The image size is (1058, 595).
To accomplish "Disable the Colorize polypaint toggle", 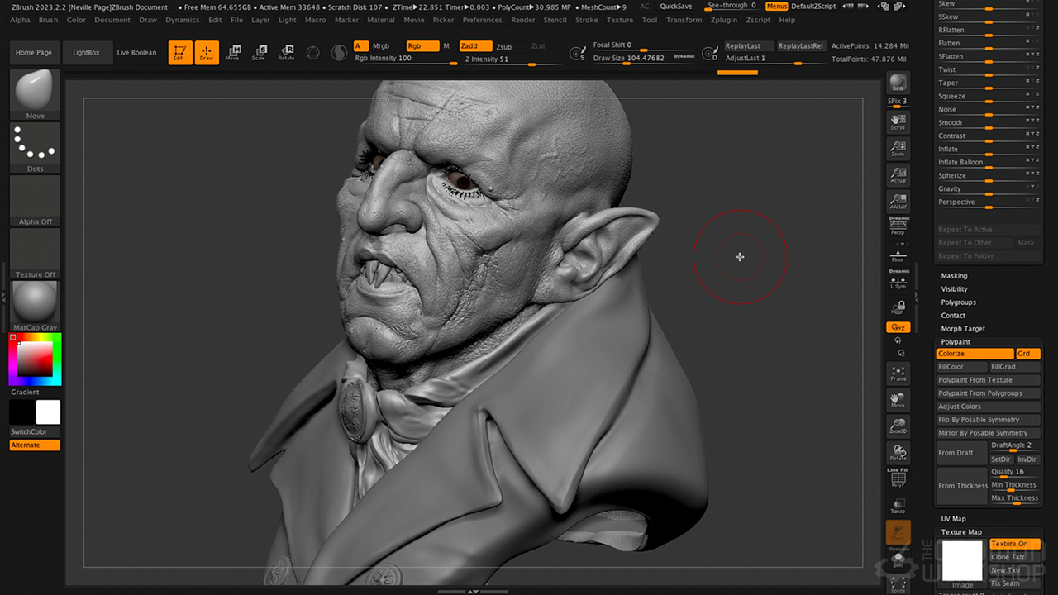I will (975, 354).
